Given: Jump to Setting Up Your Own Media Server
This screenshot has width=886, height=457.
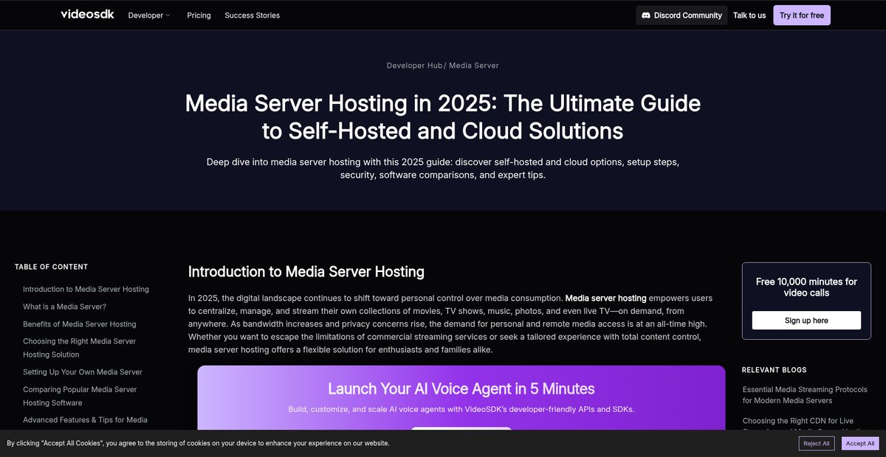Looking at the screenshot, I should [x=83, y=372].
